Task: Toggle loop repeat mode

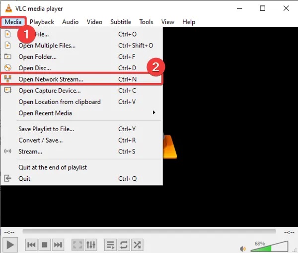Action: tap(124, 245)
